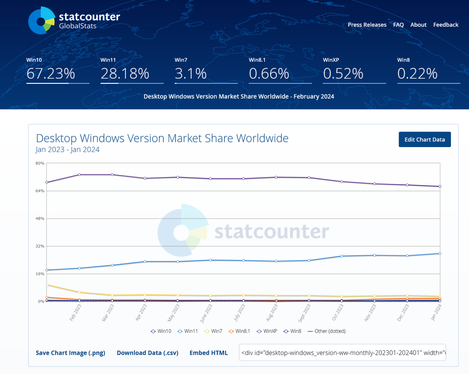Click the chart title Desktop Windows Version Market Share
The height and width of the screenshot is (374, 469).
[162, 138]
